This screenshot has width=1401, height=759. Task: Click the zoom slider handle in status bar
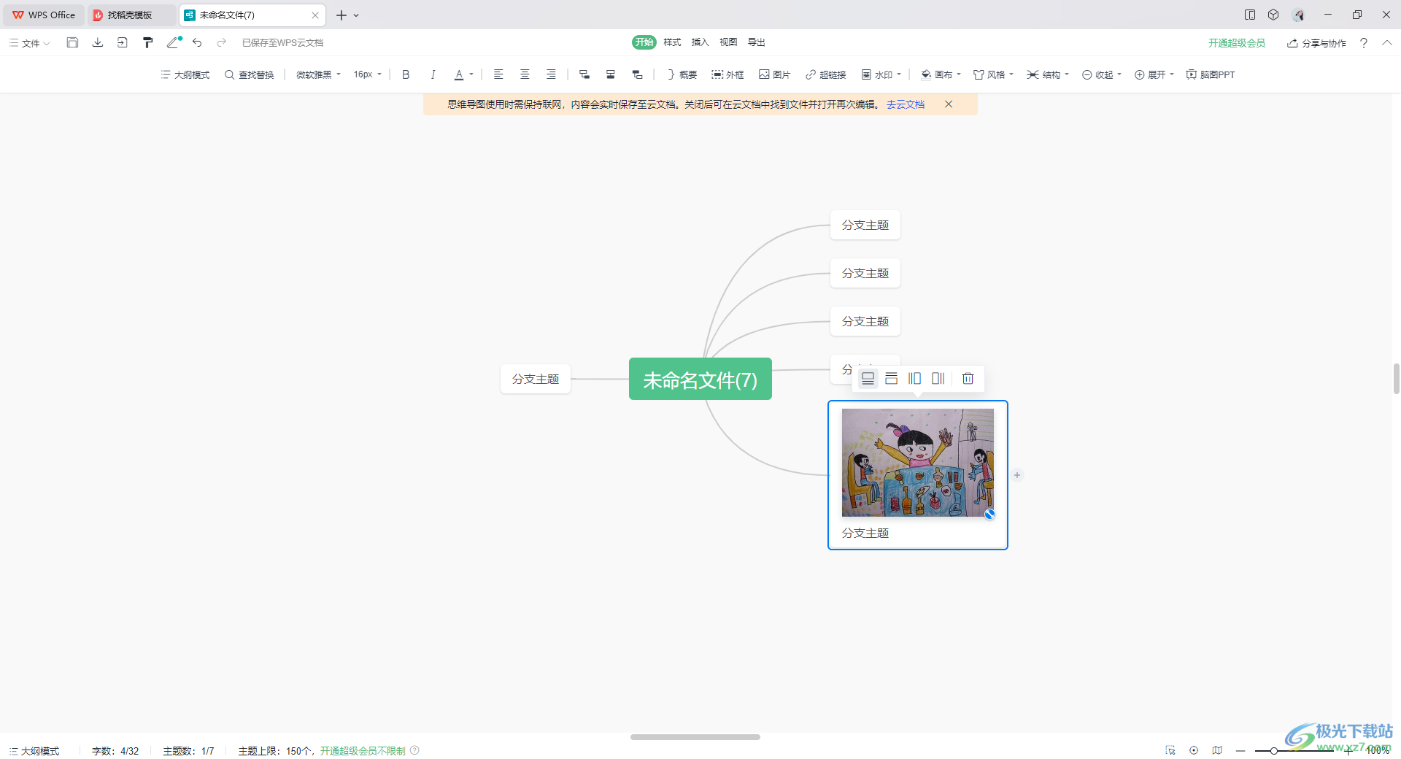coord(1273,750)
